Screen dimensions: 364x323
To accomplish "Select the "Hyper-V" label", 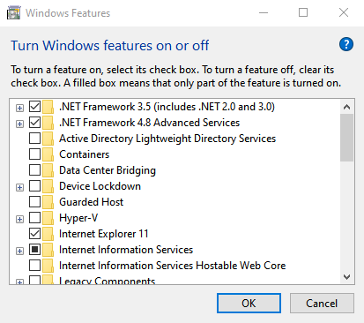I will [x=78, y=218].
